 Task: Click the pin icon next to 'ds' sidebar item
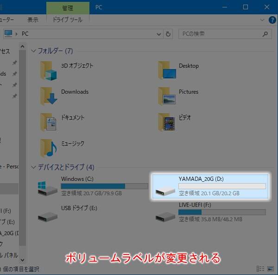[15, 74]
